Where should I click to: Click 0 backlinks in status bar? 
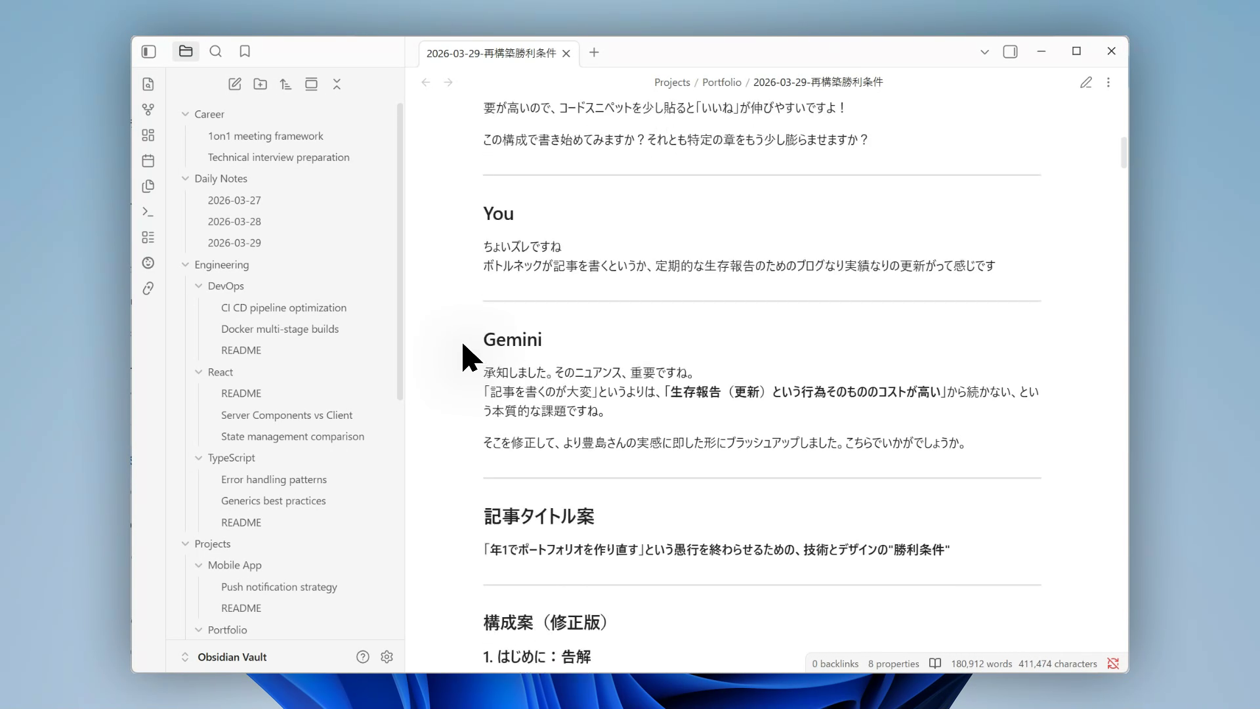click(x=835, y=664)
